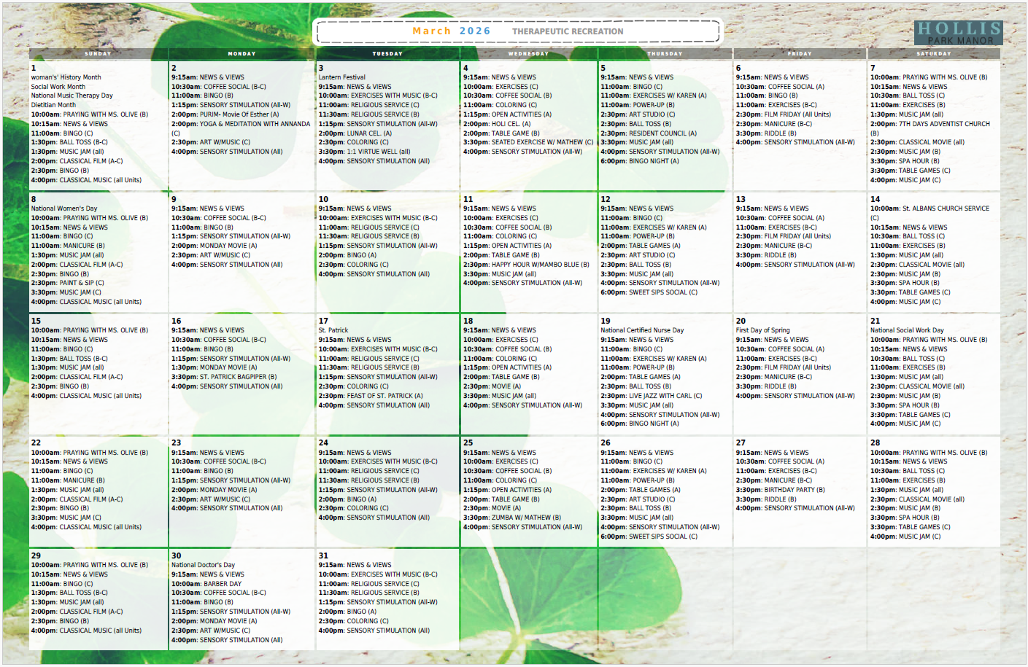Select First Day of Spring on March 20
This screenshot has height=667, width=1028.
pos(764,329)
